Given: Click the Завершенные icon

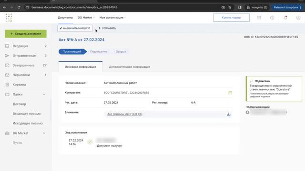Looking at the screenshot, I should [x=7, y=66].
